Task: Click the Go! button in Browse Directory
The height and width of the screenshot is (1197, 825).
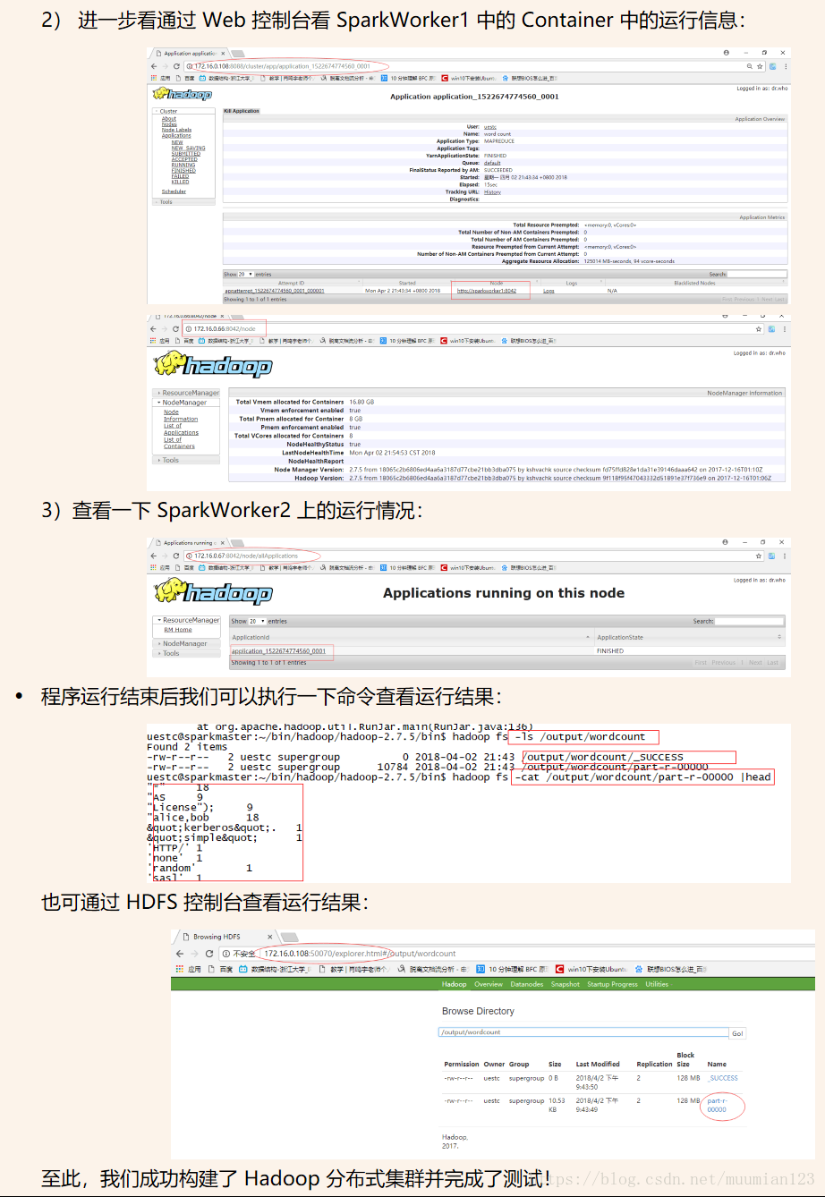Action: pos(737,1033)
